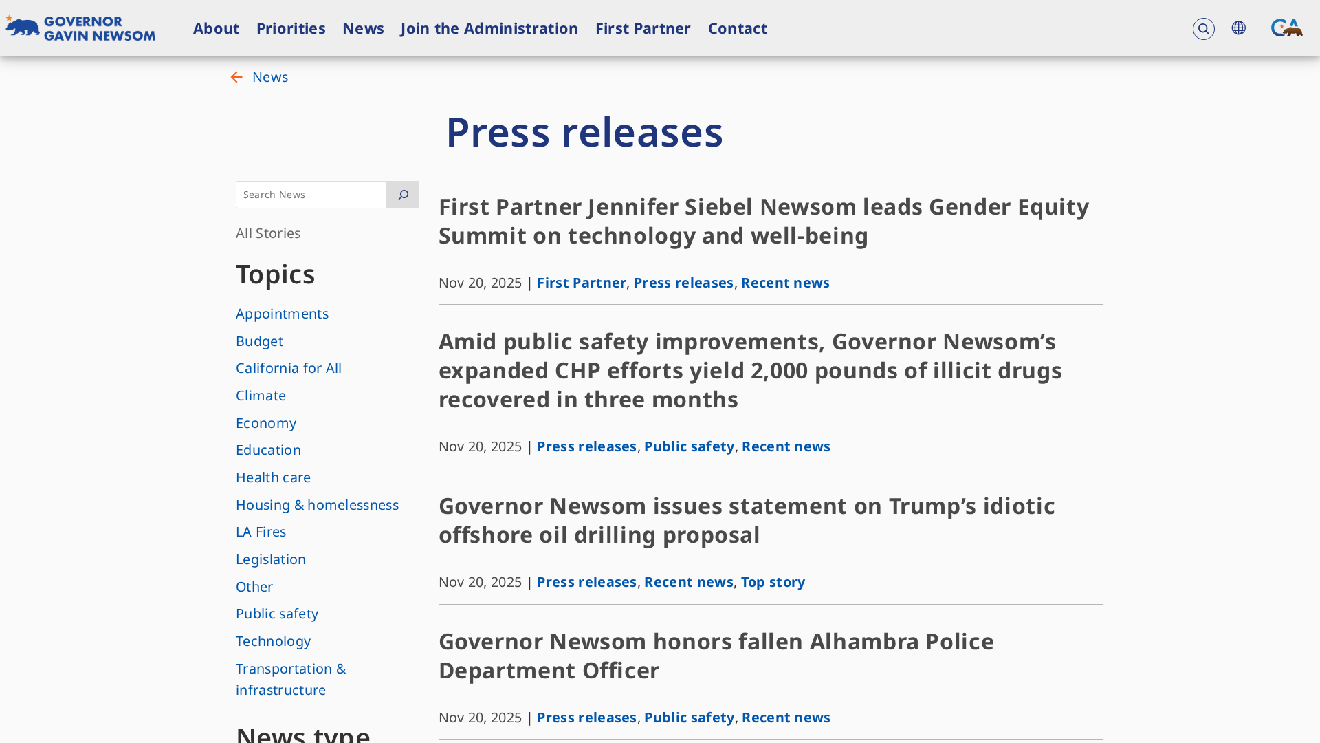Click the globe language icon
Viewport: 1320px width, 743px height.
tap(1239, 28)
